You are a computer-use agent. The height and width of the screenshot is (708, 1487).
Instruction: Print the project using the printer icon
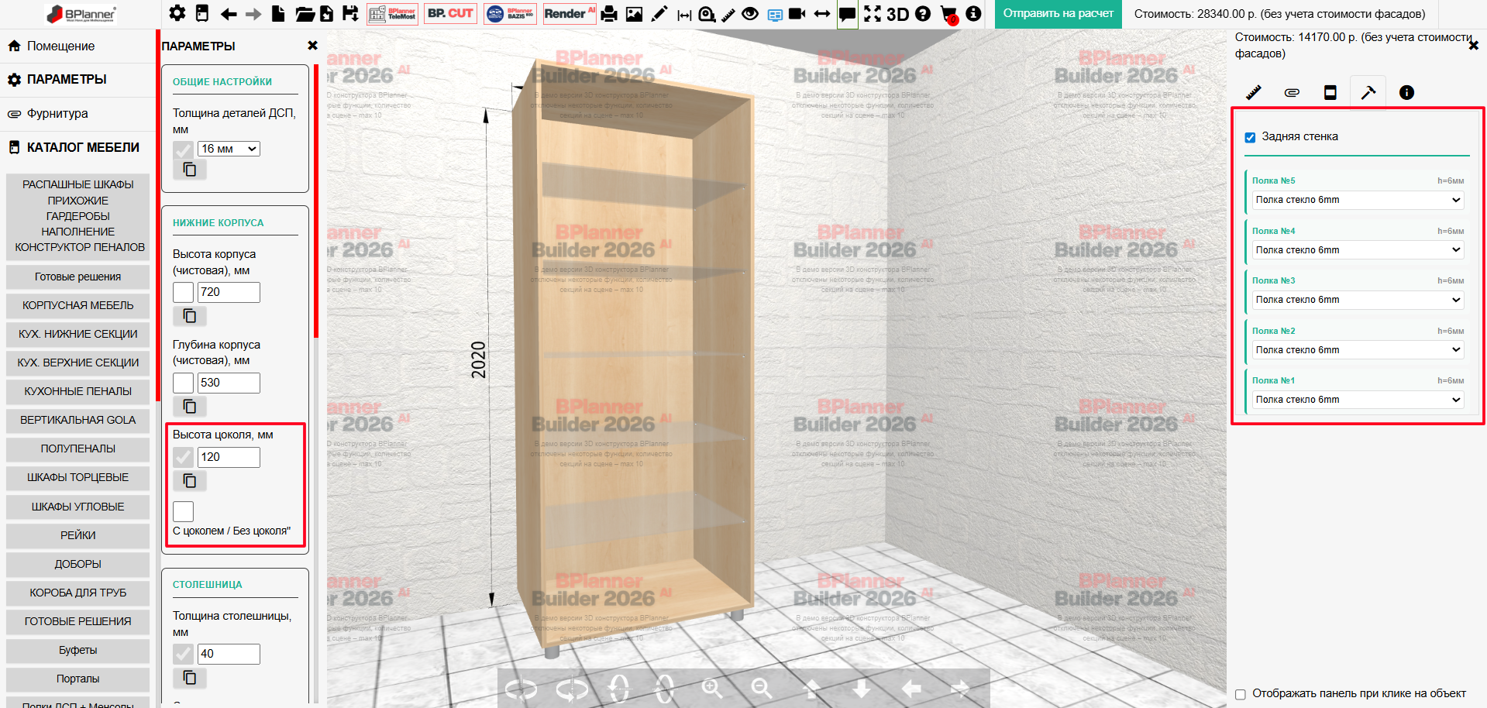click(x=609, y=14)
